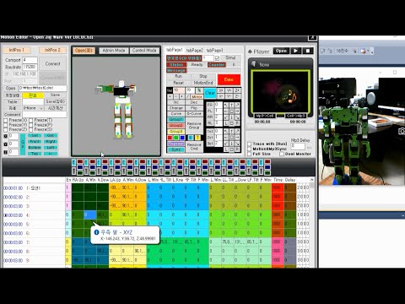Screen dimensions: 405x304
Task: Click the Run button
Action: [x=179, y=76]
